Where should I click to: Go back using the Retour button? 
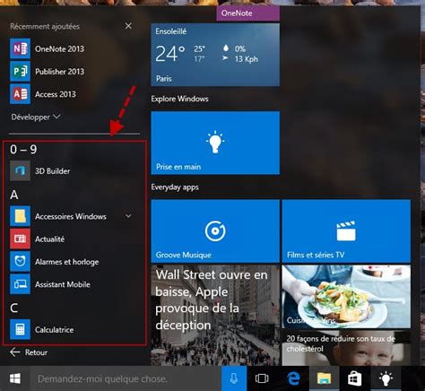29,352
